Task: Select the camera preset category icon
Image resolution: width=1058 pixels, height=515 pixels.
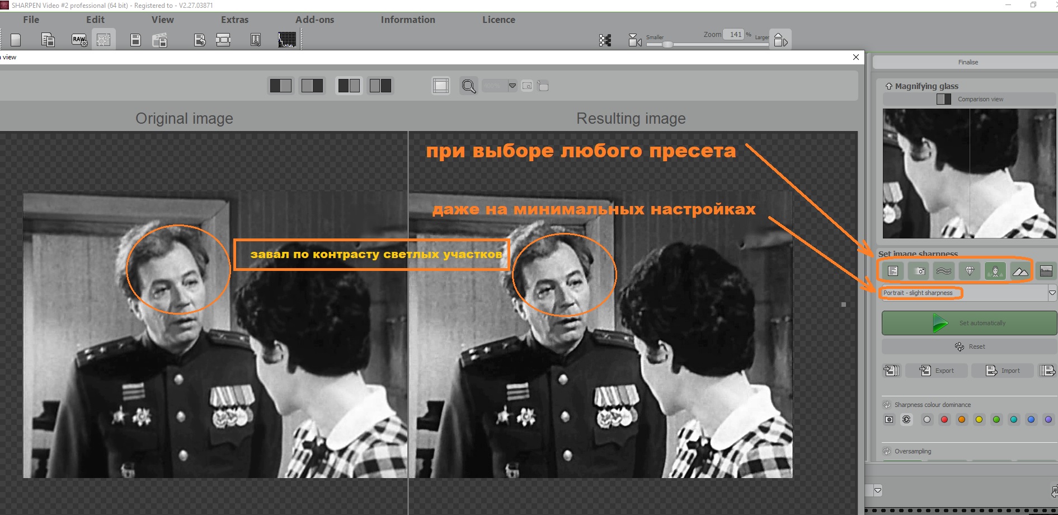Action: (918, 271)
